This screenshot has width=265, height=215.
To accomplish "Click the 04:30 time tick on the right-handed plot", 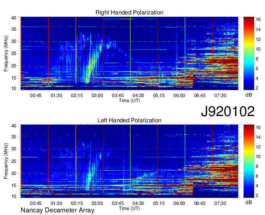I will [x=138, y=95].
